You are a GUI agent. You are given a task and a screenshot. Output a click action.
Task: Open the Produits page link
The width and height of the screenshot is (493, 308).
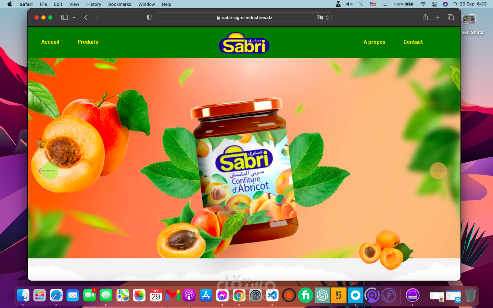click(88, 42)
